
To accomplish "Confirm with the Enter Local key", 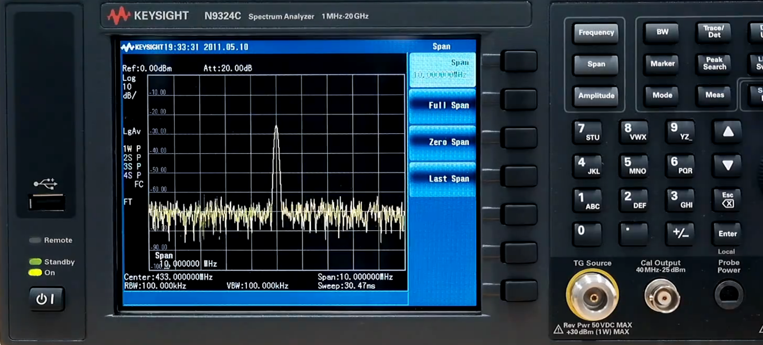I will pyautogui.click(x=727, y=233).
